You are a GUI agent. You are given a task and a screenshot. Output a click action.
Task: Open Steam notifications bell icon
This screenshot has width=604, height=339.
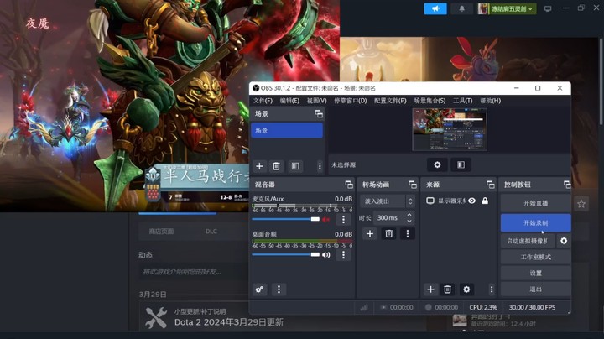click(461, 8)
